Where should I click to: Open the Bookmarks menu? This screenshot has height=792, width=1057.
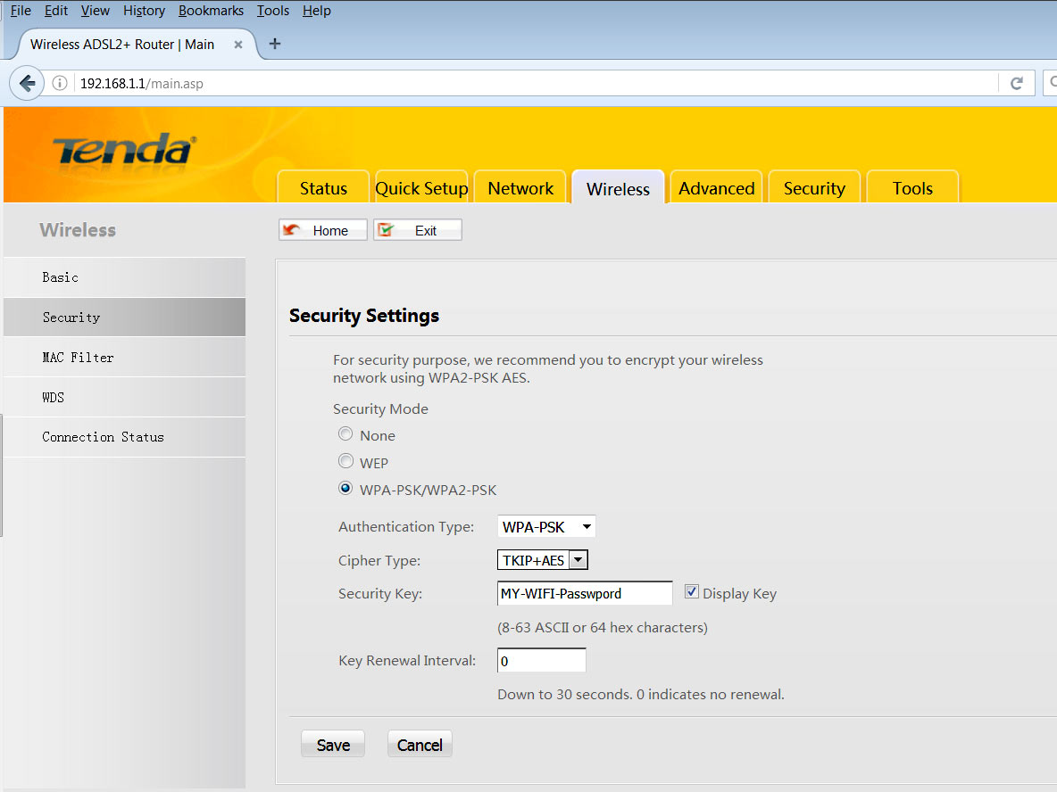pos(211,10)
